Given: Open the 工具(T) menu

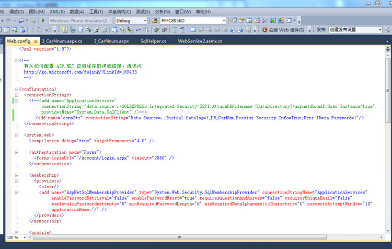Looking at the screenshot, I should (96, 12).
